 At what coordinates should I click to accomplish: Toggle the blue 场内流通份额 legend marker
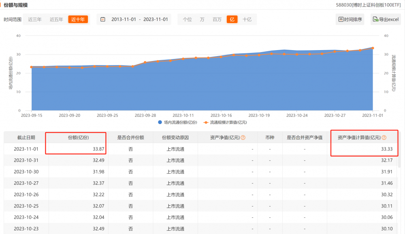(160, 122)
